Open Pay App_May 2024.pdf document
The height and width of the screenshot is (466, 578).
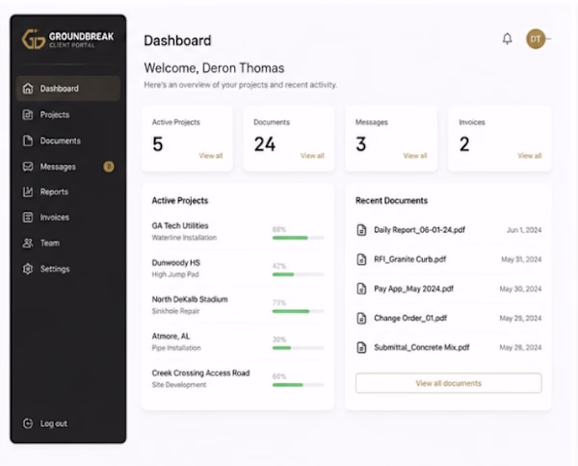point(413,289)
